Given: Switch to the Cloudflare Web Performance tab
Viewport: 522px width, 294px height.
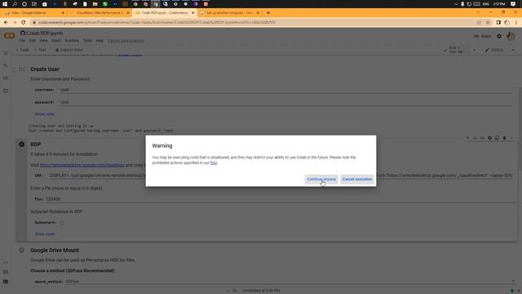Looking at the screenshot, I should pyautogui.click(x=100, y=13).
